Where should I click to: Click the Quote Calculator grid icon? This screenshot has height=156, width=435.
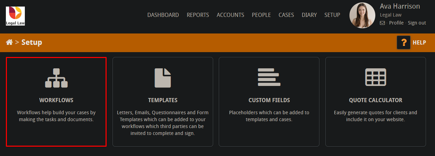[x=376, y=77]
